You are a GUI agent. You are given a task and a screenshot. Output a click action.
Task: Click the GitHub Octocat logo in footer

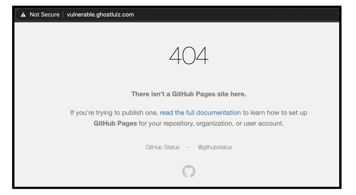[189, 171]
